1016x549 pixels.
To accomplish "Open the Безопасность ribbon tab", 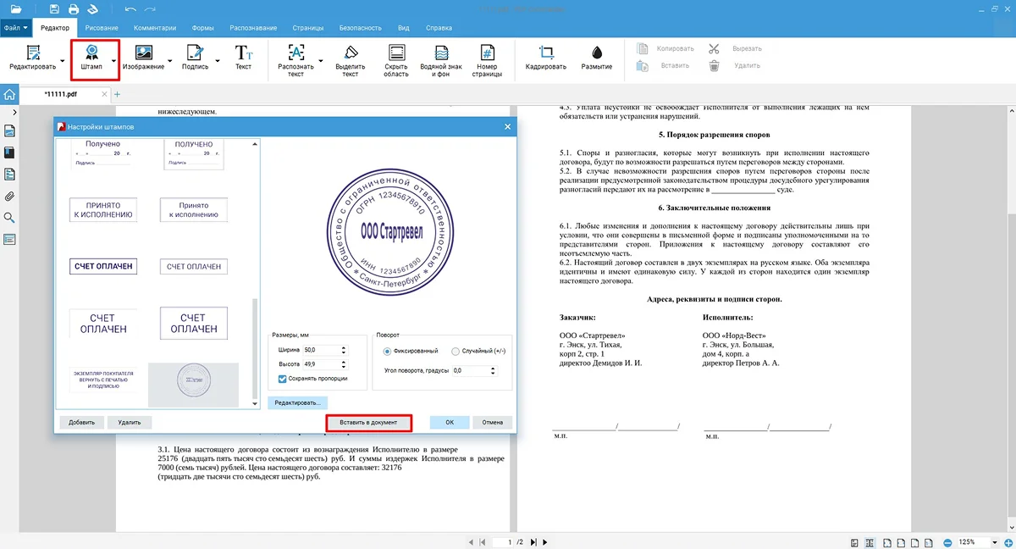I will 361,27.
